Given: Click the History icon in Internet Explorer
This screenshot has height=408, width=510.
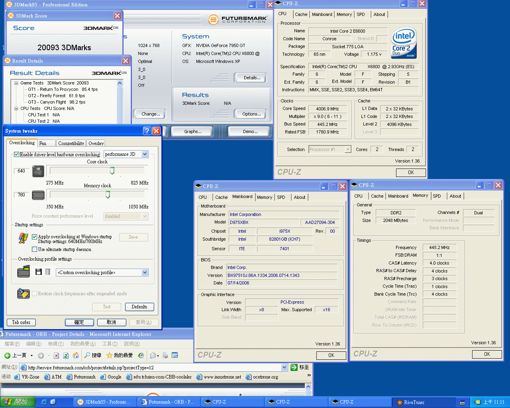Looking at the screenshot, I should point(141,355).
